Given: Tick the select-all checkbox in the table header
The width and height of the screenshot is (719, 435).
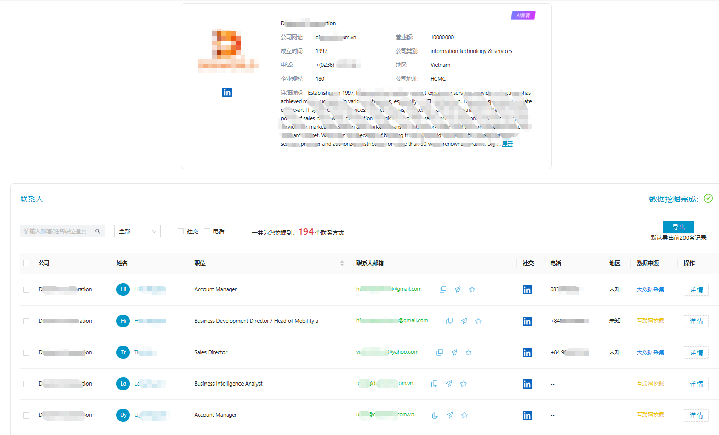Looking at the screenshot, I should pos(26,264).
